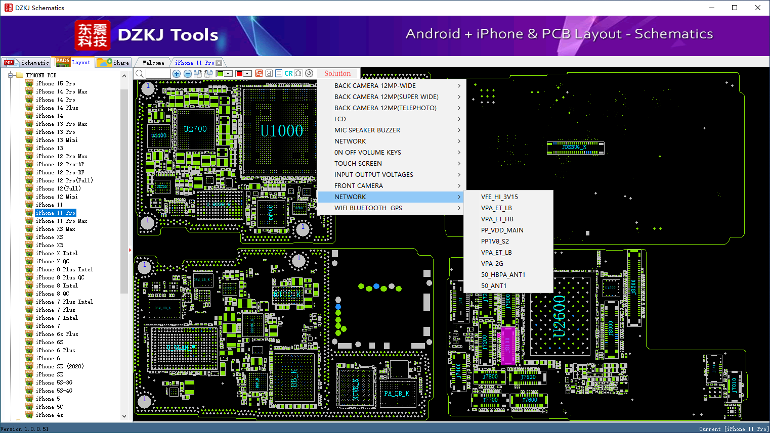Screen dimensions: 770x433
Task: Open the Solution menu button
Action: tap(337, 74)
